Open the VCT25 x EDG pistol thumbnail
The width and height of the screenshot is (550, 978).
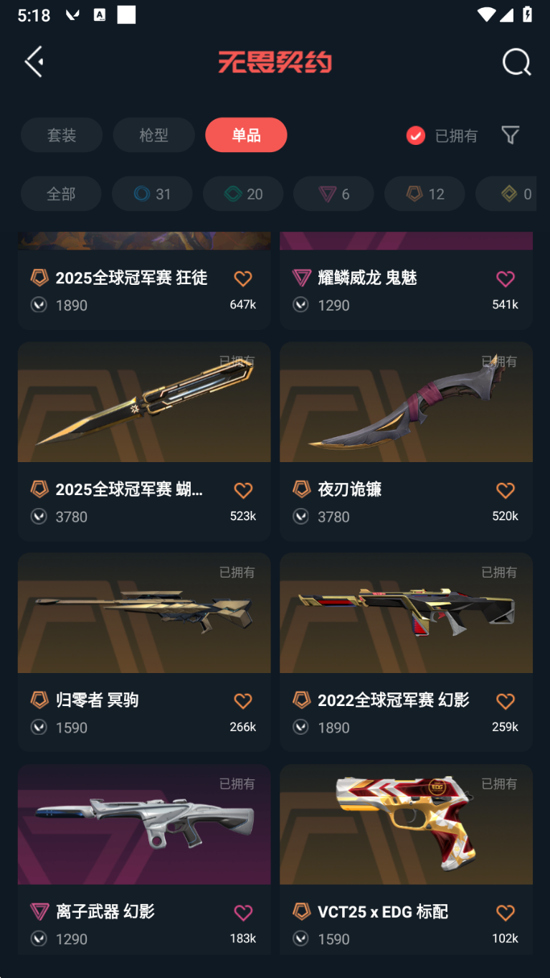tap(406, 824)
